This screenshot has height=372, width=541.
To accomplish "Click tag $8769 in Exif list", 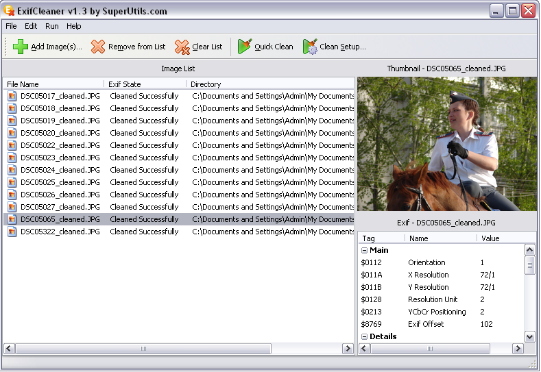I will pyautogui.click(x=371, y=325).
